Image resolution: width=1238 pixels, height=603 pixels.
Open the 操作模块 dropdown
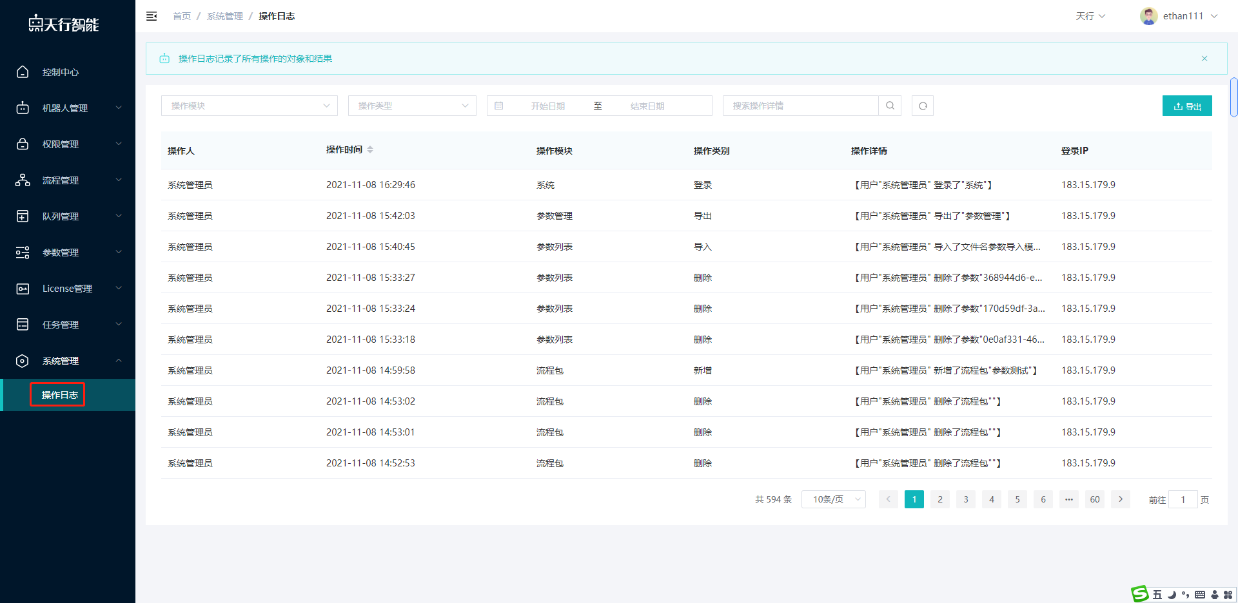pos(250,106)
